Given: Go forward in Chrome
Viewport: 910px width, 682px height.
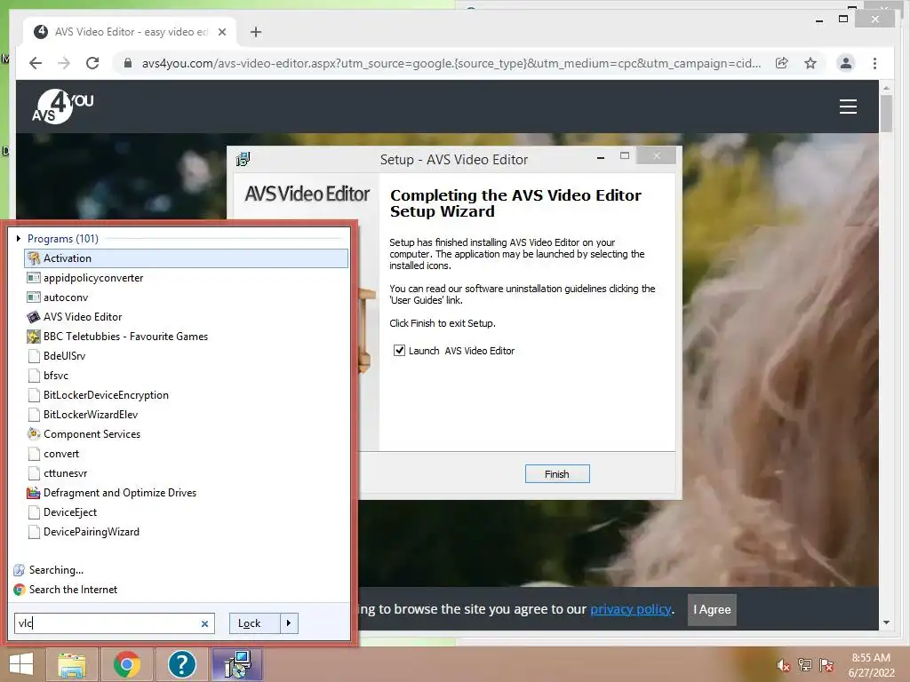Looking at the screenshot, I should (64, 63).
